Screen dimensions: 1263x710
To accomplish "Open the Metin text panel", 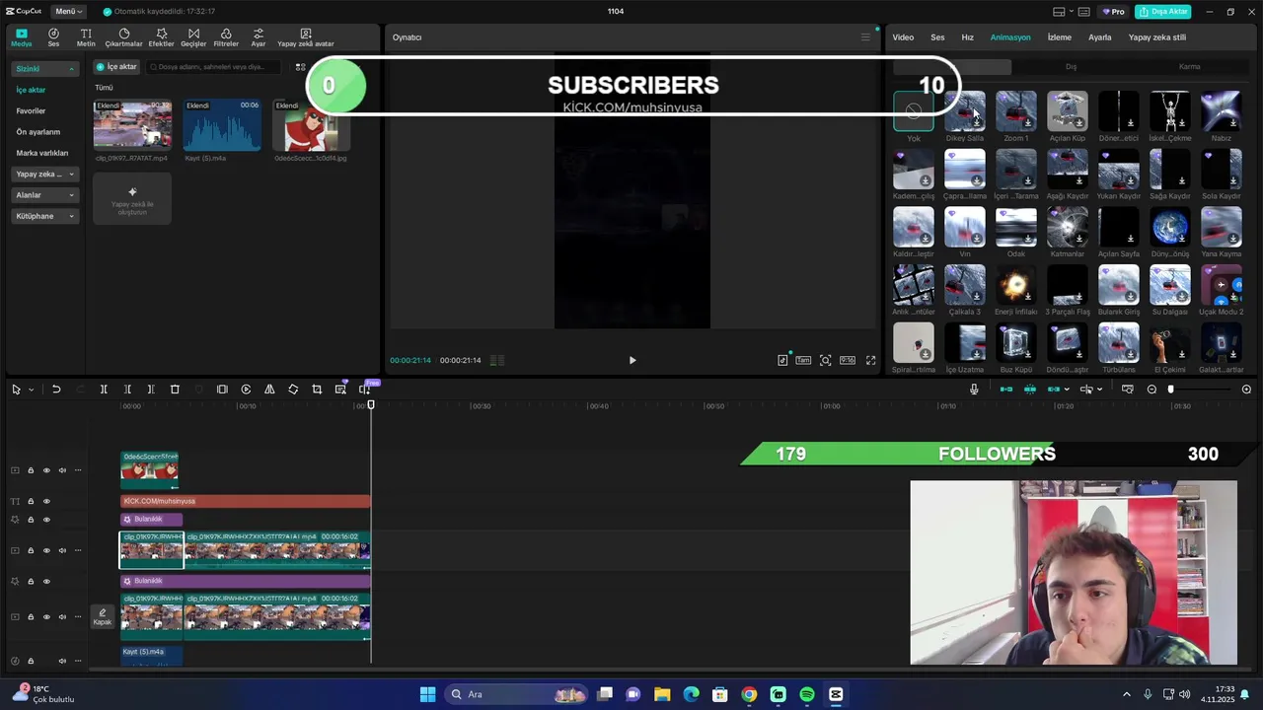I will tap(86, 37).
